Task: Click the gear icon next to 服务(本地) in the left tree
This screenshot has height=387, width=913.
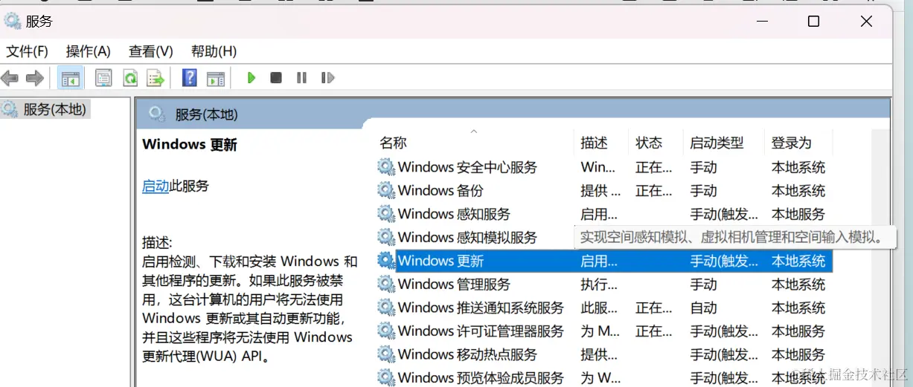Action: click(x=10, y=109)
